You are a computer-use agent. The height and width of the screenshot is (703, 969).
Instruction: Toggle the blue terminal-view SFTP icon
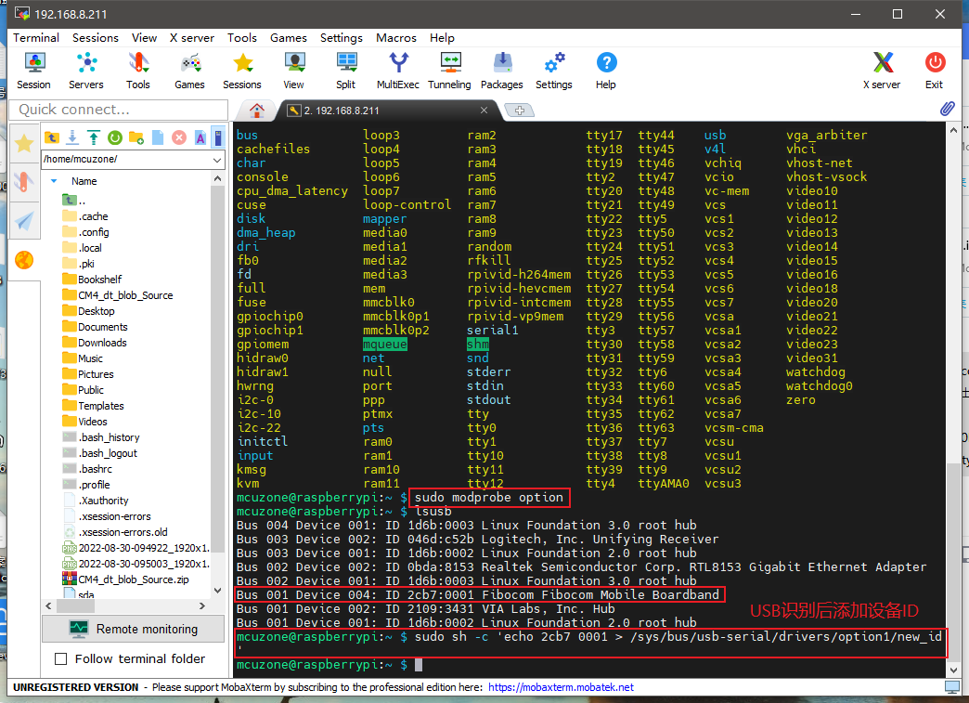click(x=219, y=137)
